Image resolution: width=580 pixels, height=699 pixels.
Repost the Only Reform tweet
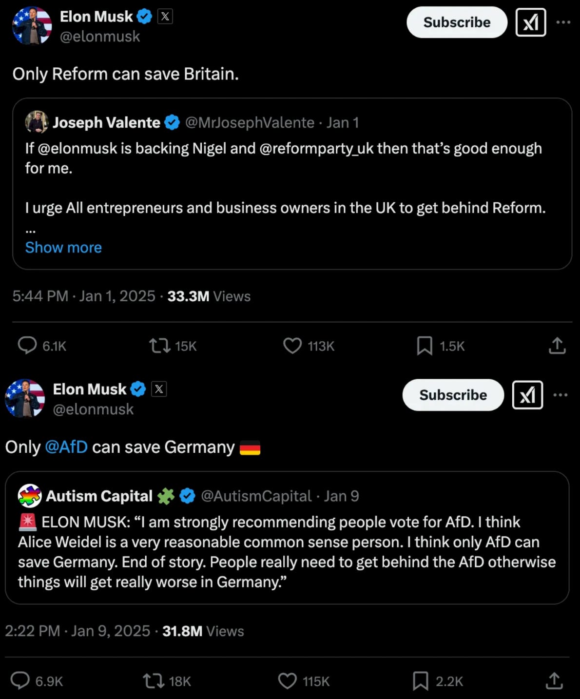(x=159, y=346)
